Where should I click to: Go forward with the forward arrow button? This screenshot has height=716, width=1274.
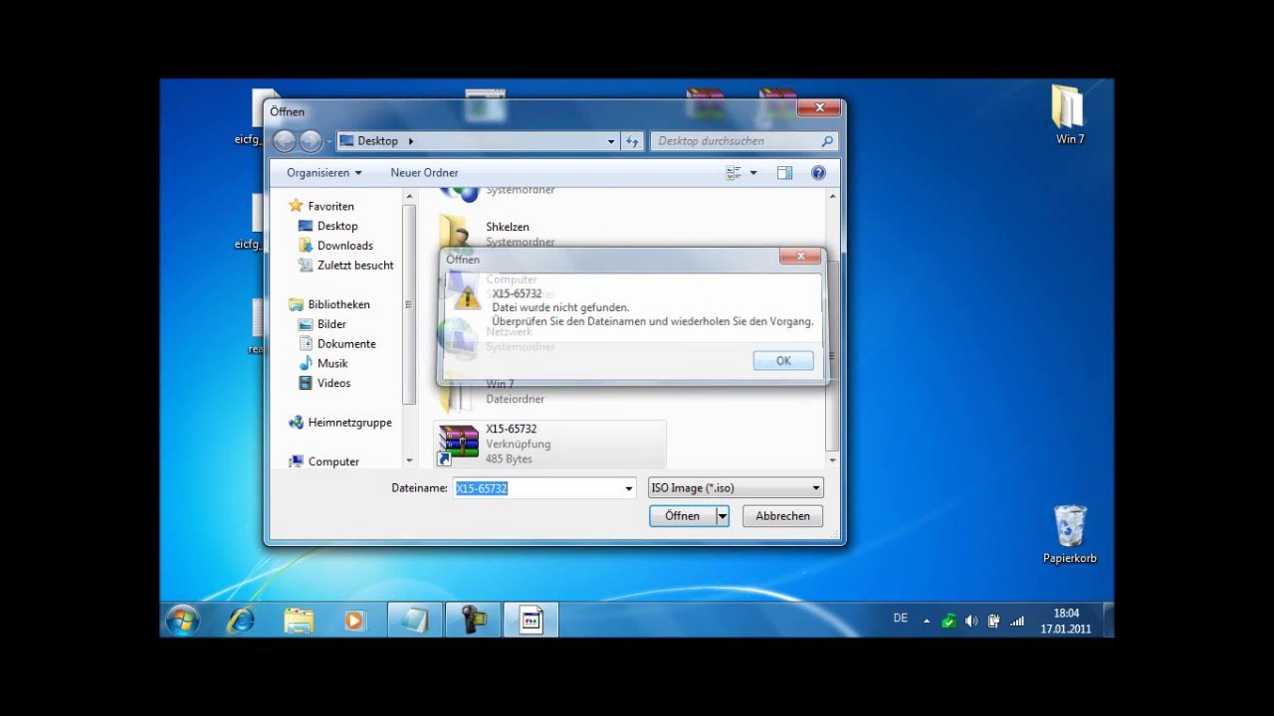[x=311, y=141]
